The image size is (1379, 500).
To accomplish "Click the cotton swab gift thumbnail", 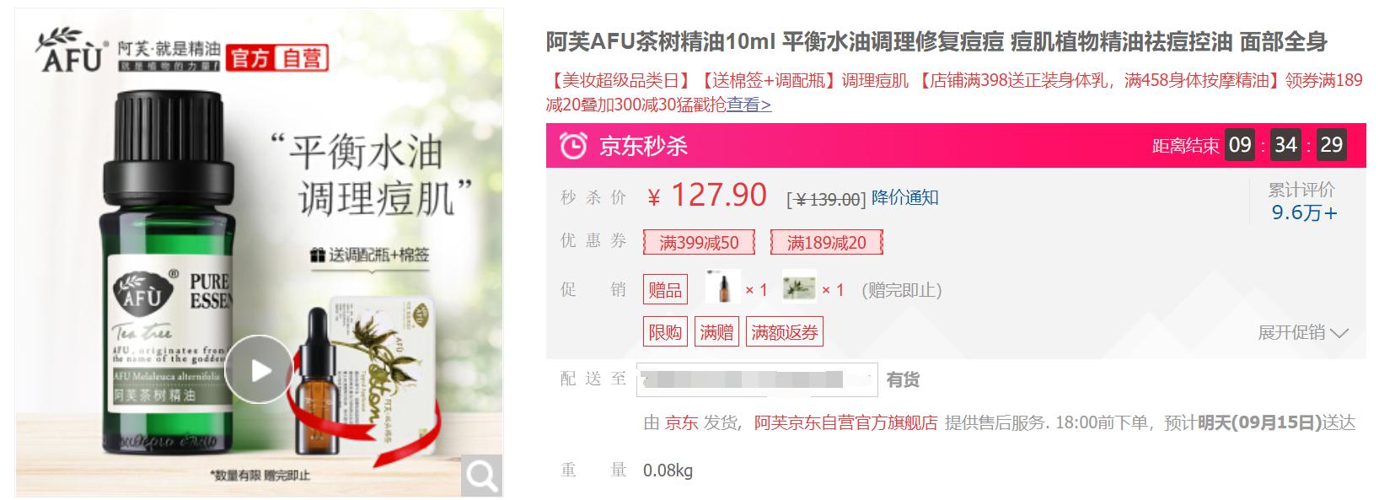I will point(799,288).
